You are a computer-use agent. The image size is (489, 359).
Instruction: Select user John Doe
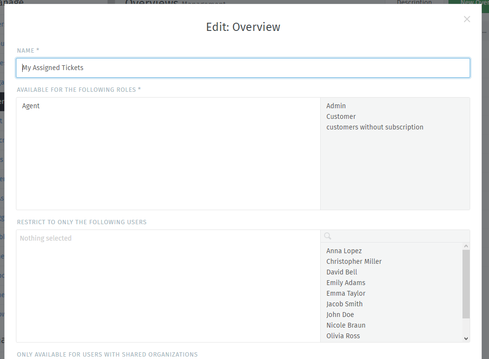pos(340,315)
